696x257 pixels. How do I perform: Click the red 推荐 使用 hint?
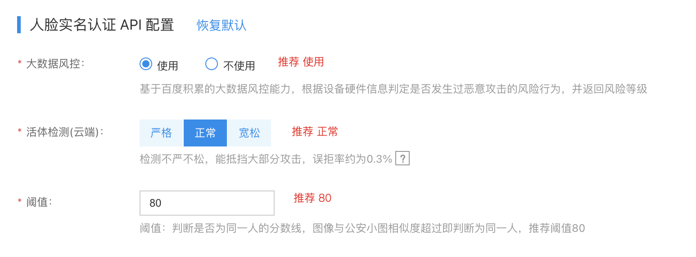[301, 62]
